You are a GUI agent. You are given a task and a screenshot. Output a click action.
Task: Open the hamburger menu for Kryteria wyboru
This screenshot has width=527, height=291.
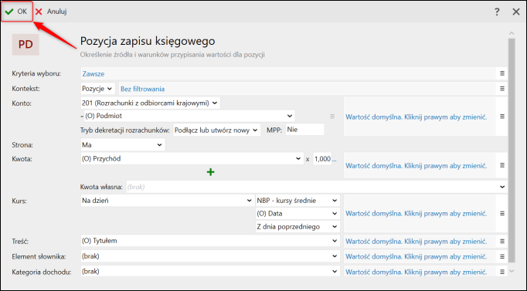tap(502, 73)
